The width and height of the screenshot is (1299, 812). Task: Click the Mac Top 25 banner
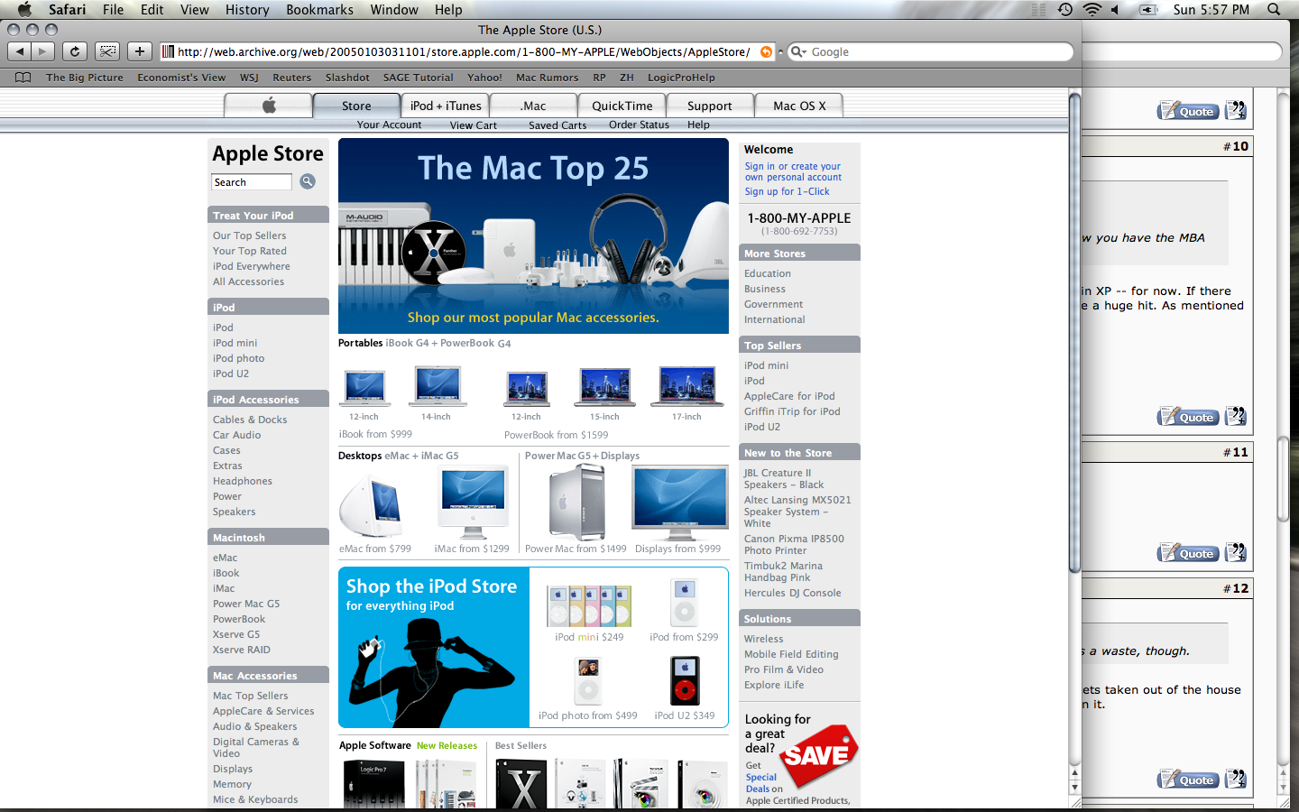(533, 236)
